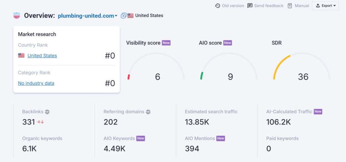Click the New badge beside Visibility score
Screen dimensions: 346x162
pos(166,43)
